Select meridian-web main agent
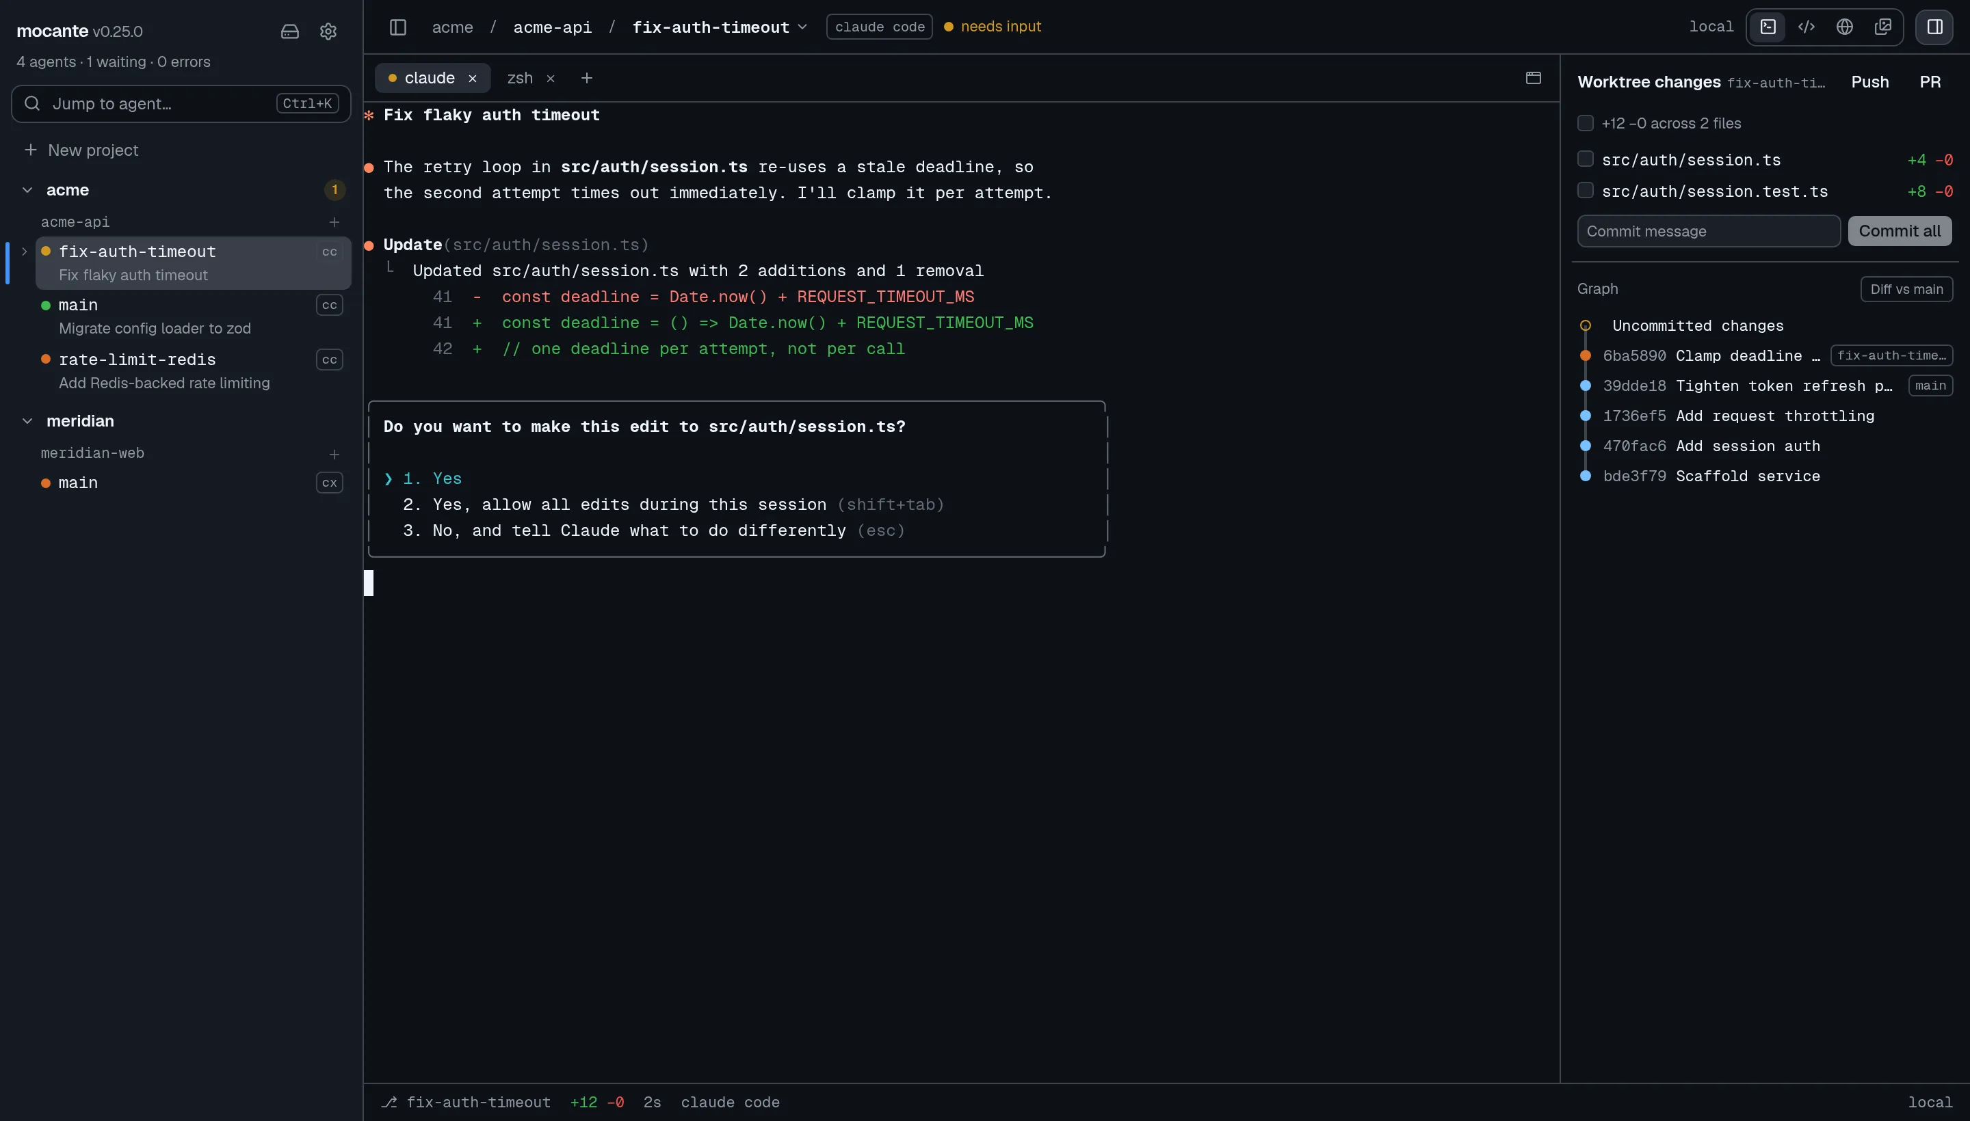The height and width of the screenshot is (1121, 1970). 193,483
